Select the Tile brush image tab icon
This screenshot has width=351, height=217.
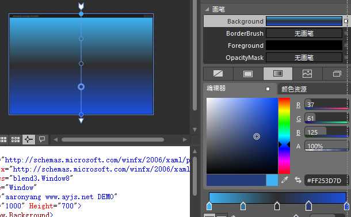coord(307,74)
